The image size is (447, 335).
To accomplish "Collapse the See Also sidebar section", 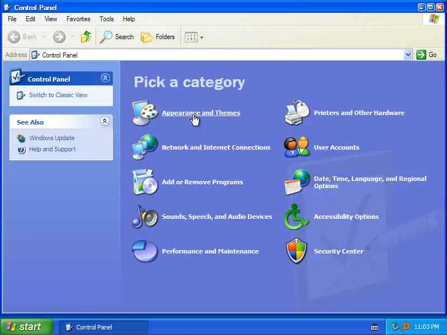I will (105, 121).
